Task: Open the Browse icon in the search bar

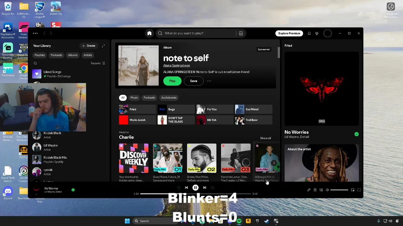Action: tap(241, 33)
